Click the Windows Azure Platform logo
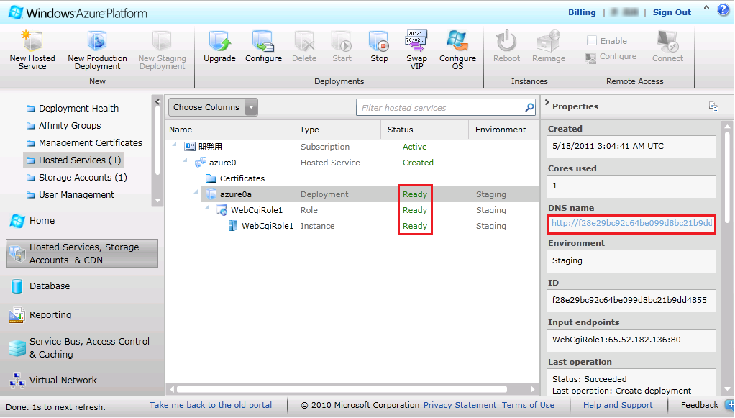This screenshot has width=735, height=418. click(78, 13)
